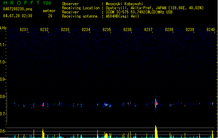Click the 0.9 kHz axis label
This screenshot has width=218, height=138.
3,79
